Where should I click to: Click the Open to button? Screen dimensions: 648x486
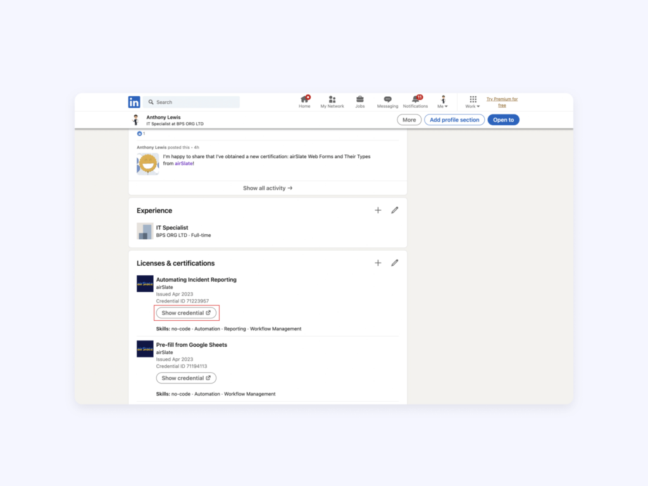[503, 120]
